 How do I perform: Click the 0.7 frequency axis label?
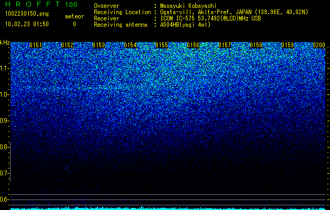click(x=5, y=173)
